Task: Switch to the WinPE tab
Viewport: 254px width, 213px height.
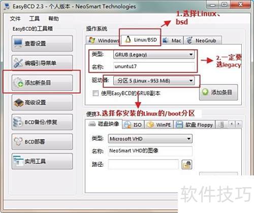Action: [159, 125]
